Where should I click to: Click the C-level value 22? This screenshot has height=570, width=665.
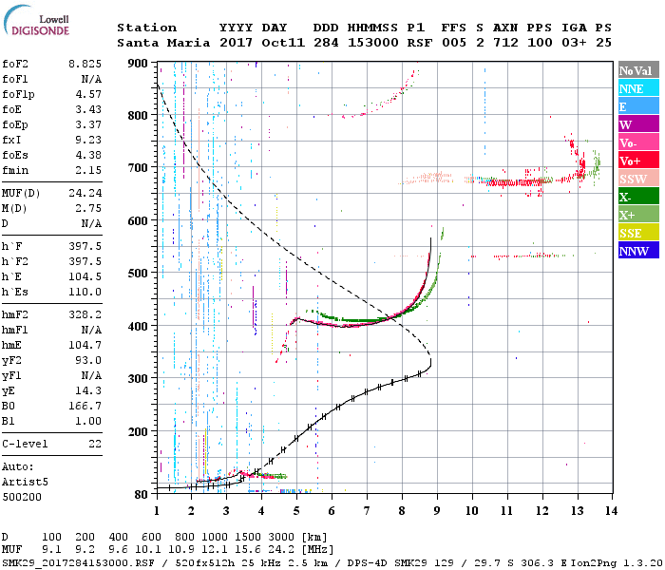coord(95,444)
